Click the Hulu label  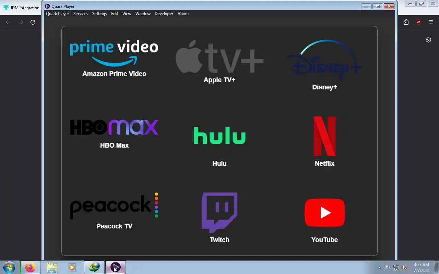pos(219,163)
